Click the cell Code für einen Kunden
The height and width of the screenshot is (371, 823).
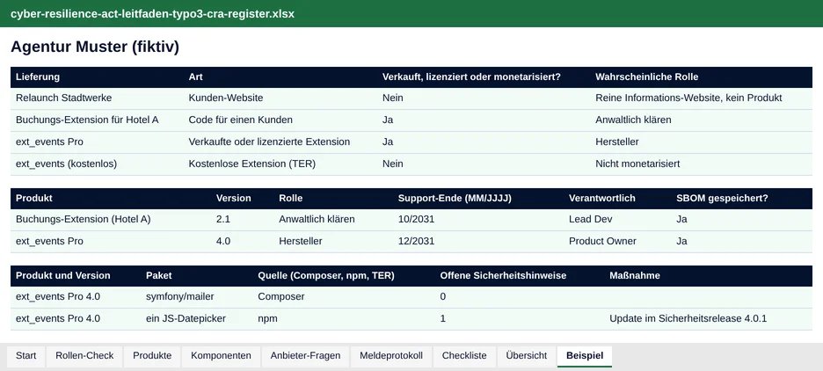coord(240,120)
